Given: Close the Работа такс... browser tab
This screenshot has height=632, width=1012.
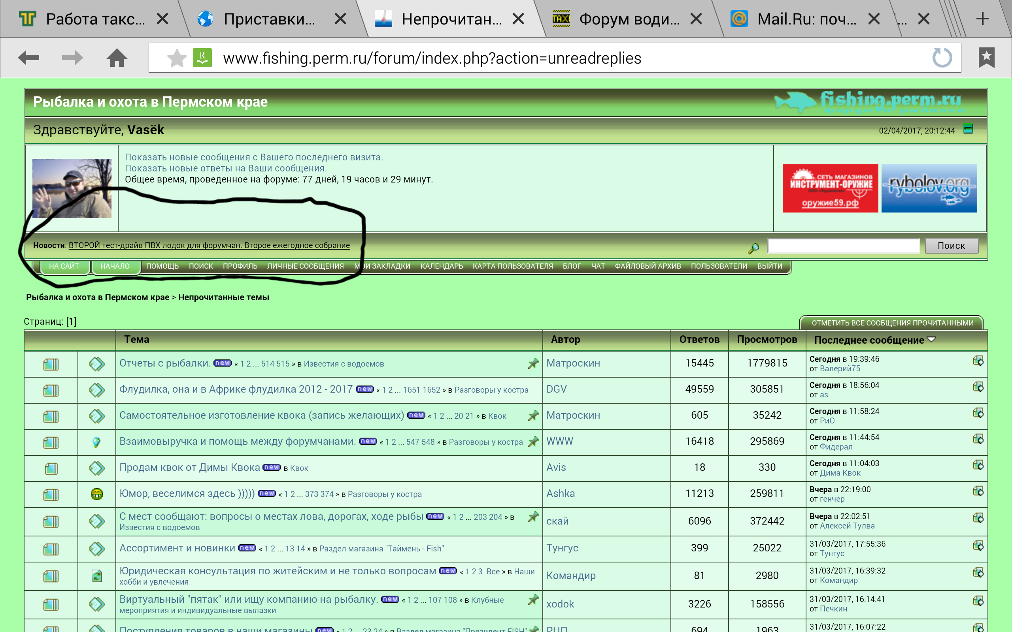Looking at the screenshot, I should tap(162, 19).
